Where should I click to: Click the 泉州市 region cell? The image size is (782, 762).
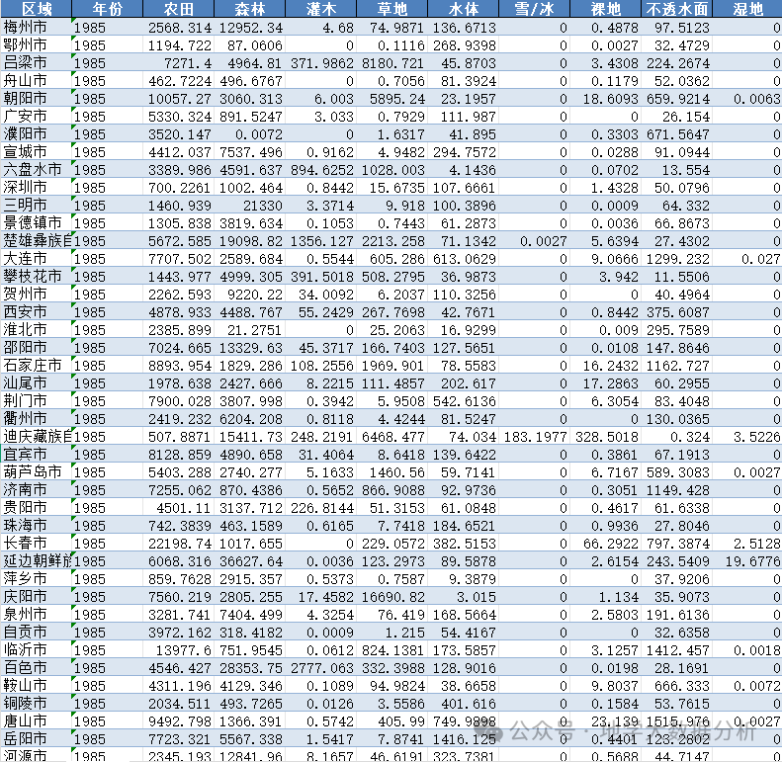click(x=37, y=615)
